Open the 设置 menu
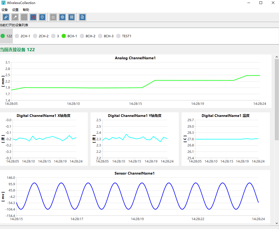The image size is (279, 229). pos(15,10)
